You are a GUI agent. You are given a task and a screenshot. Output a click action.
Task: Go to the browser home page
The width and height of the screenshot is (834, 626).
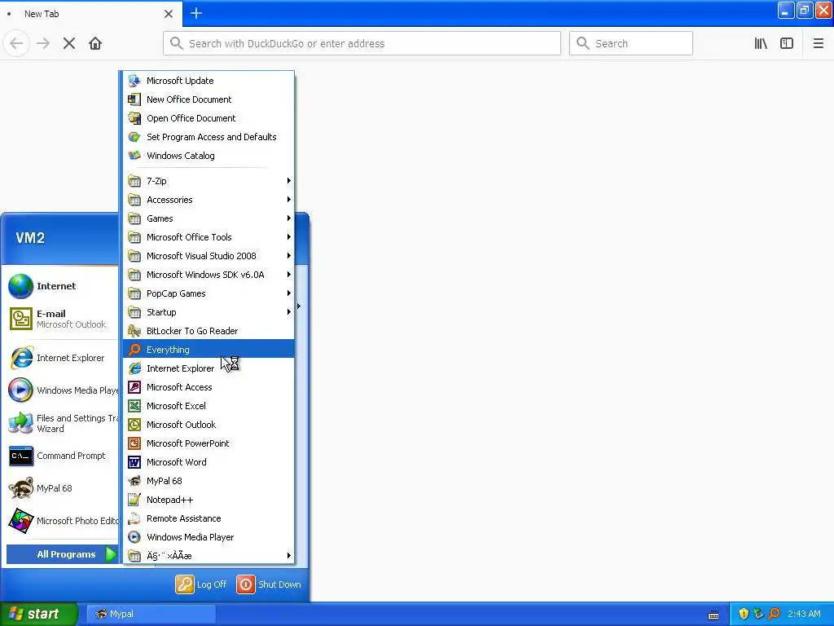point(95,44)
